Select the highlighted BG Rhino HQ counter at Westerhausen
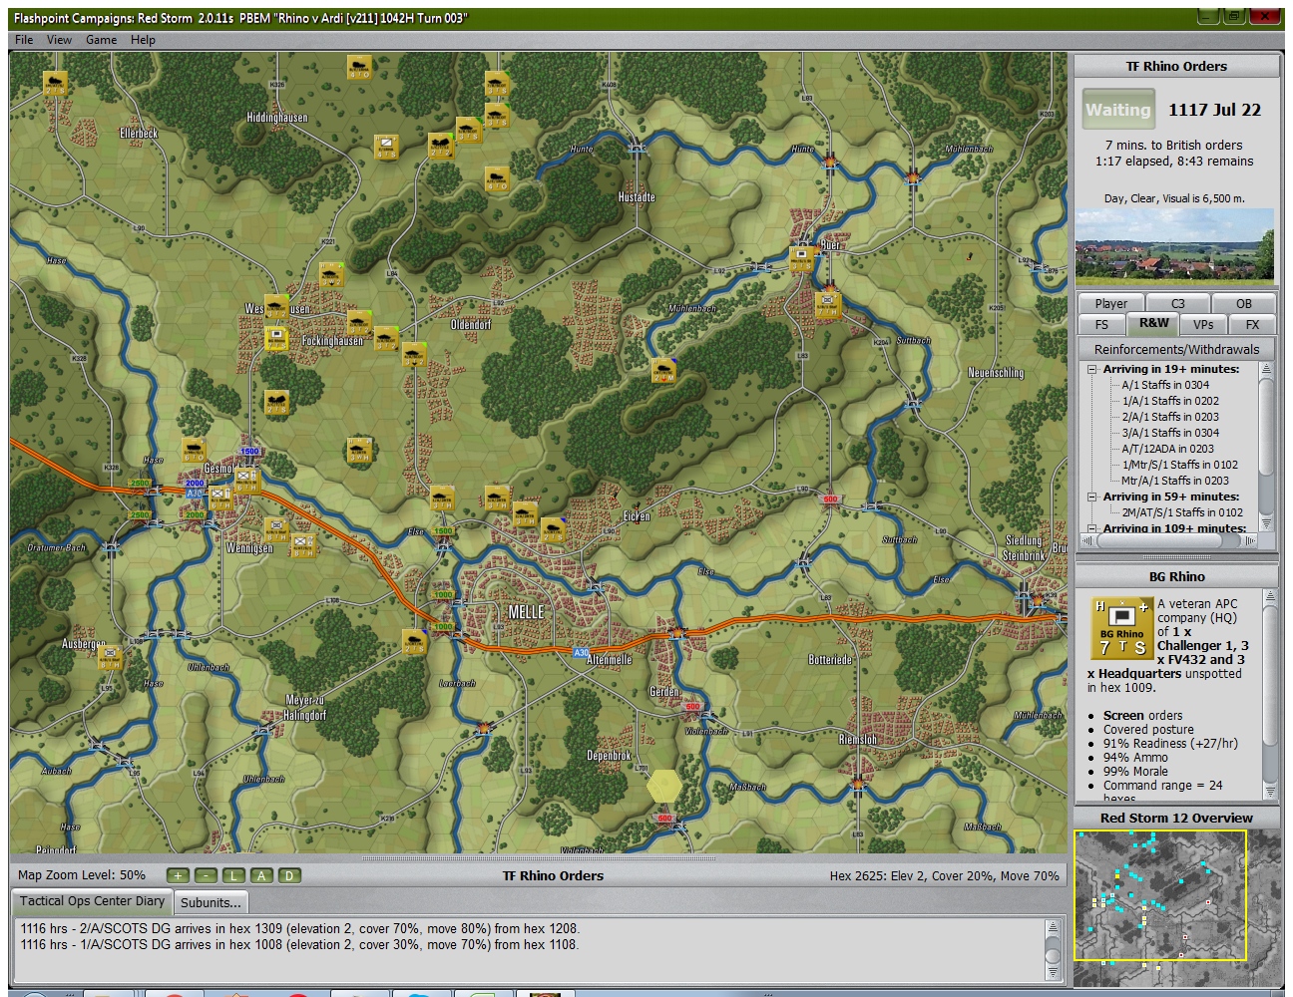The height and width of the screenshot is (997, 1293). 276,337
